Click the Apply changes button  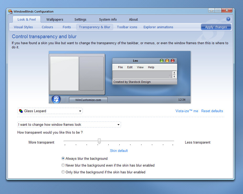pyautogui.click(x=216, y=27)
